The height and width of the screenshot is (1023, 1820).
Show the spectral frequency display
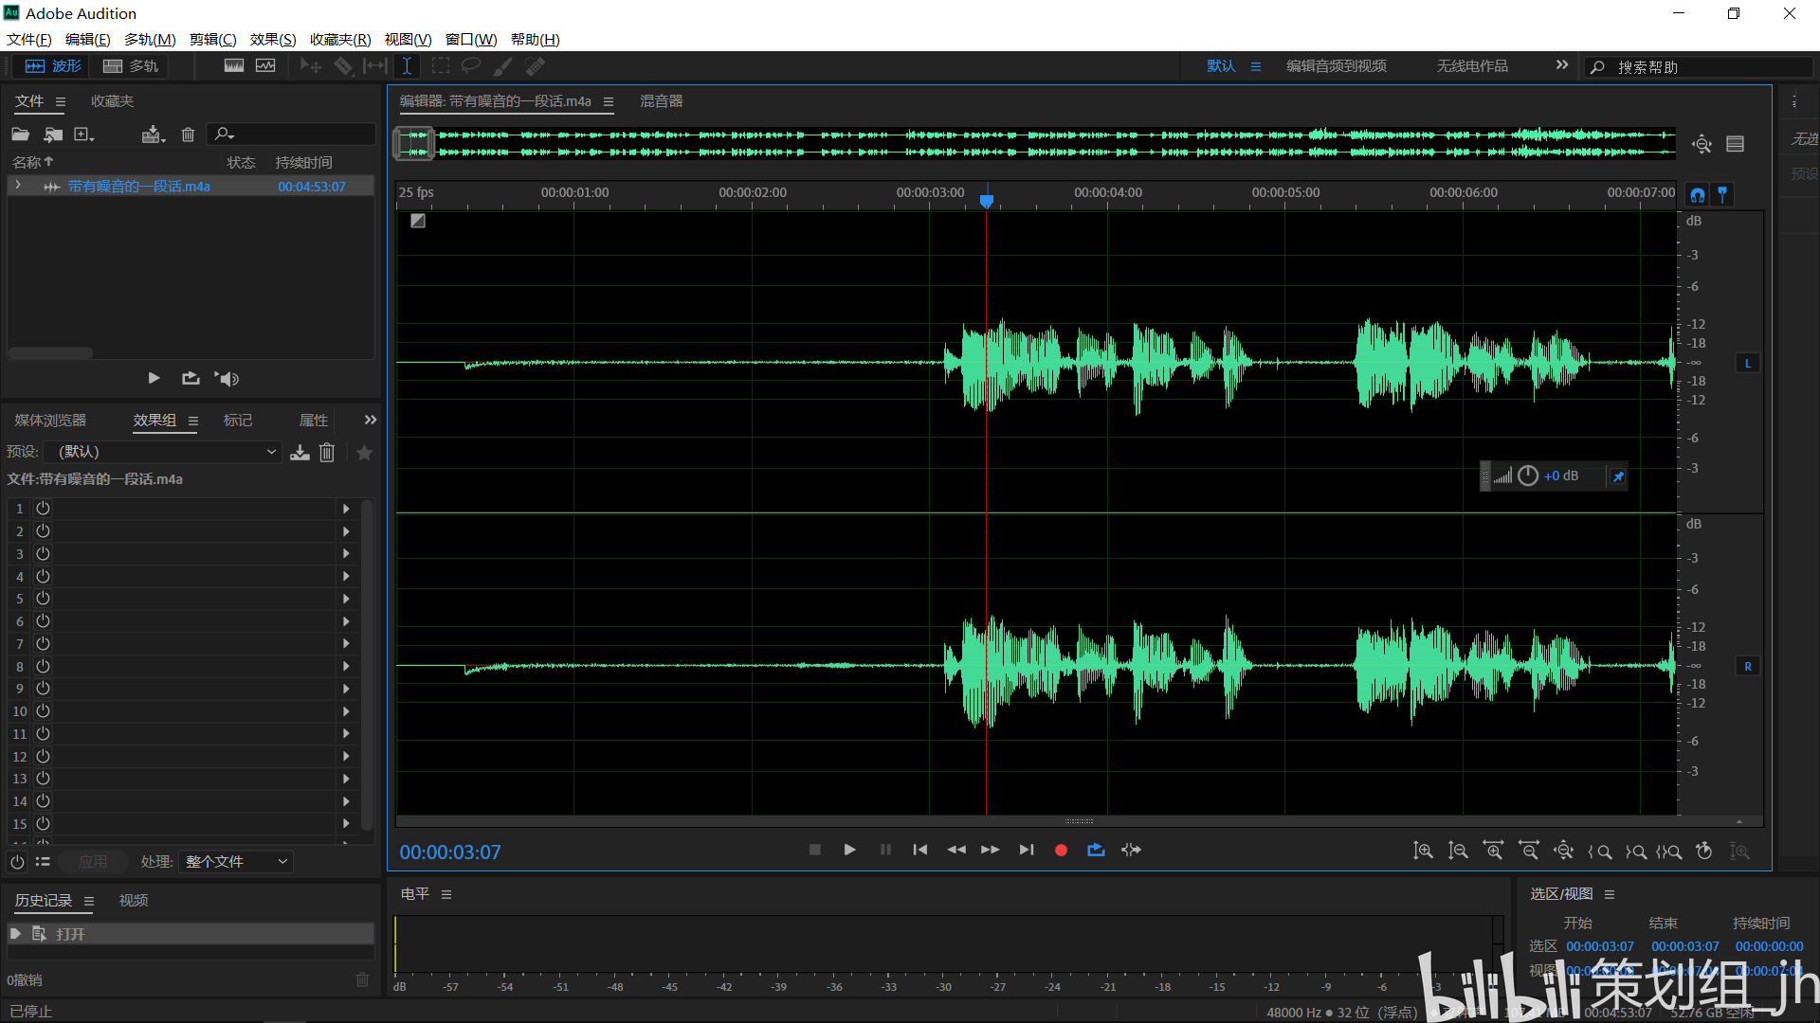click(234, 66)
